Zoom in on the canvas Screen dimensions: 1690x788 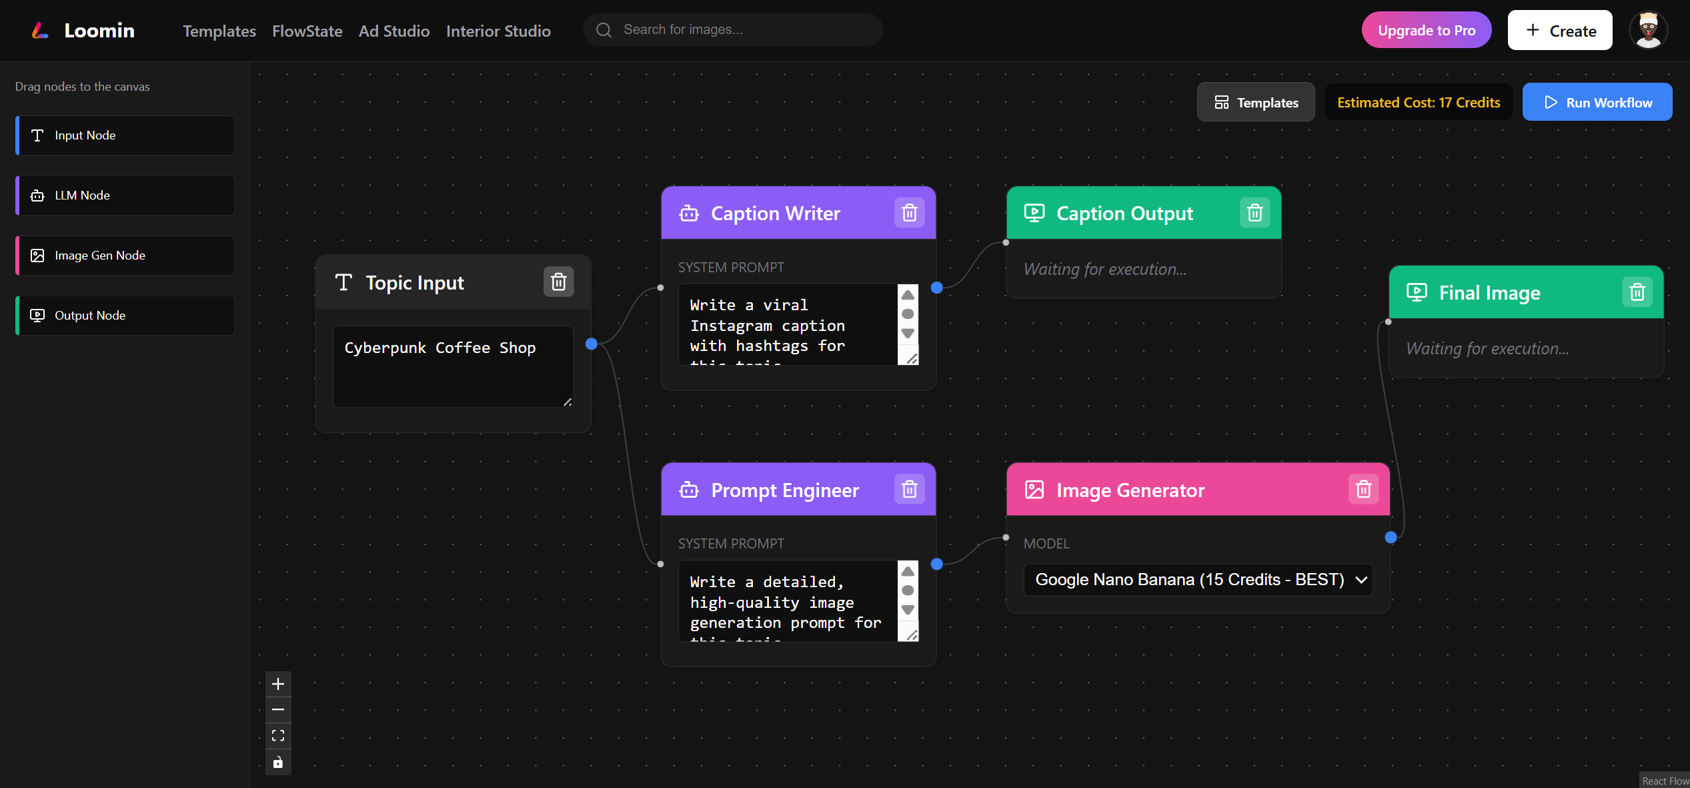coord(278,683)
